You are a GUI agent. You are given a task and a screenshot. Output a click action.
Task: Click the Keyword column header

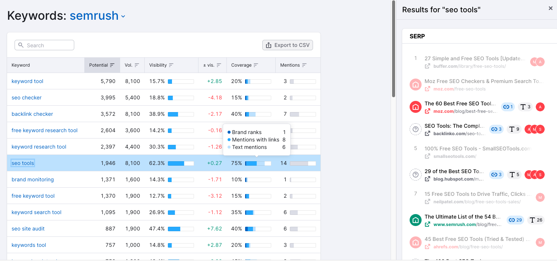coord(46,65)
